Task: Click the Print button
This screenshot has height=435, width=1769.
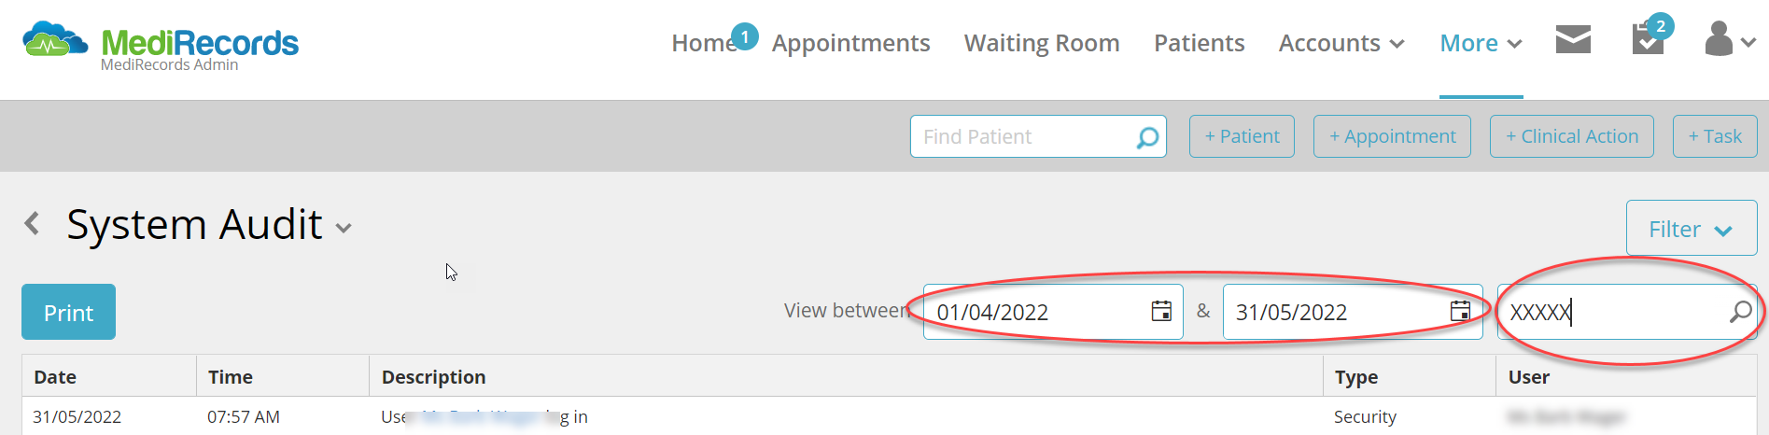Action: point(68,312)
